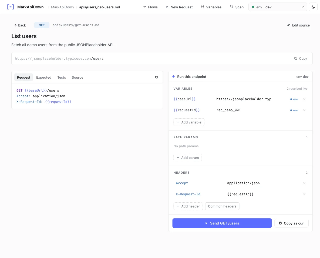The width and height of the screenshot is (320, 258).
Task: Click the req_demo_001 variable value field
Action: click(x=244, y=110)
